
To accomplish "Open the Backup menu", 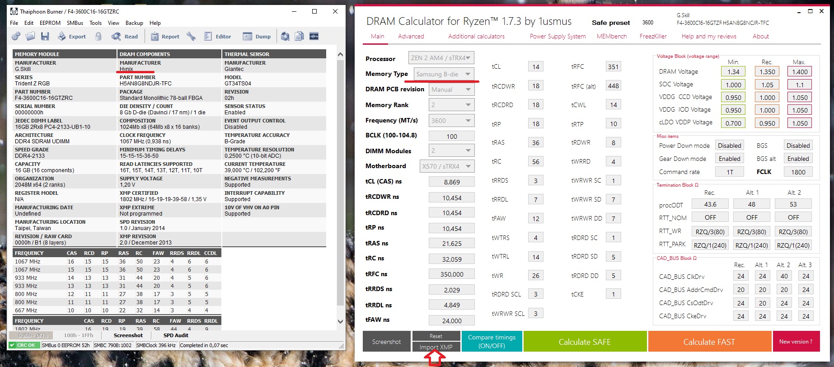I will (x=134, y=23).
